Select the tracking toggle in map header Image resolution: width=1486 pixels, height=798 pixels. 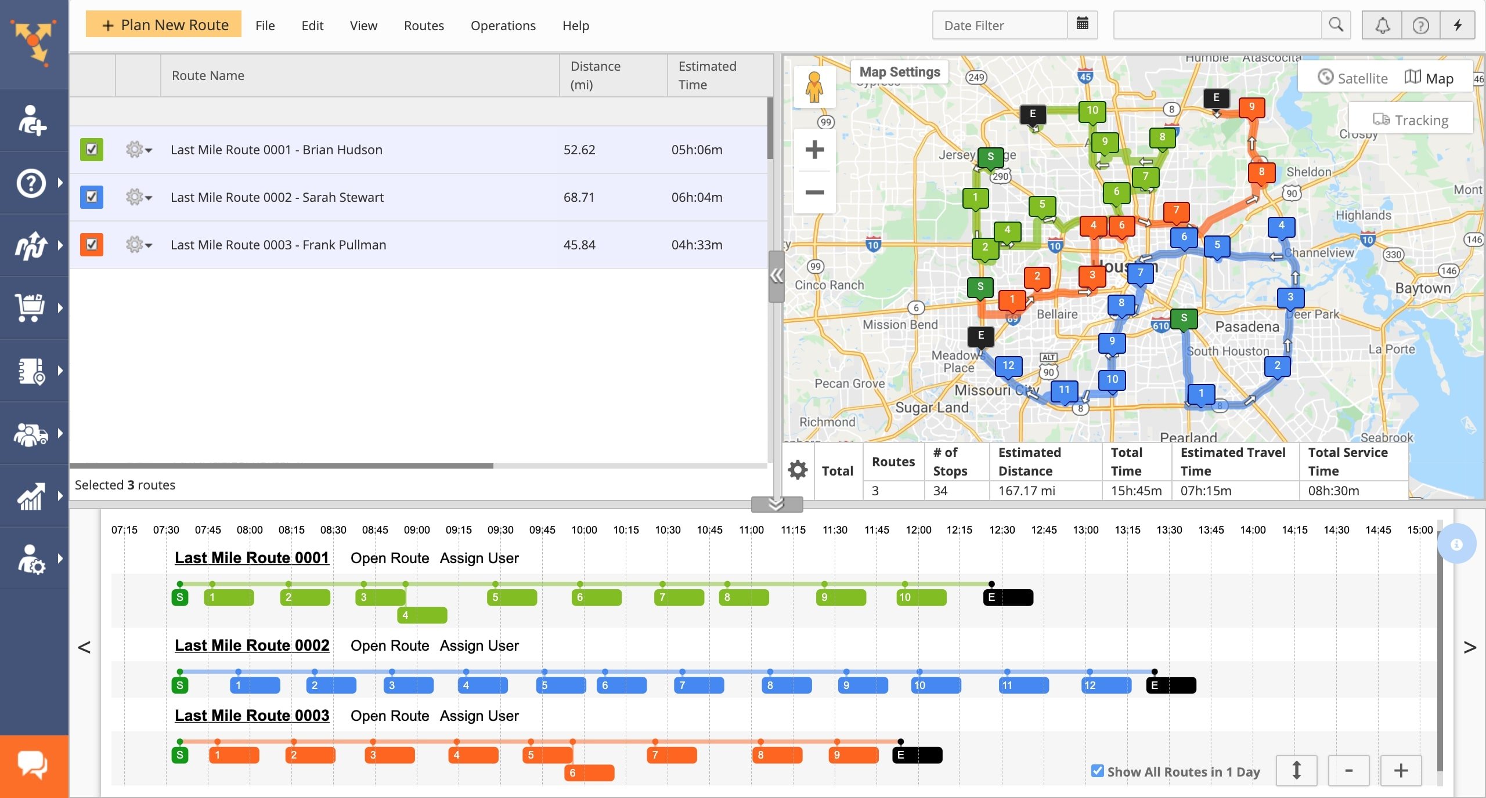click(x=1411, y=119)
